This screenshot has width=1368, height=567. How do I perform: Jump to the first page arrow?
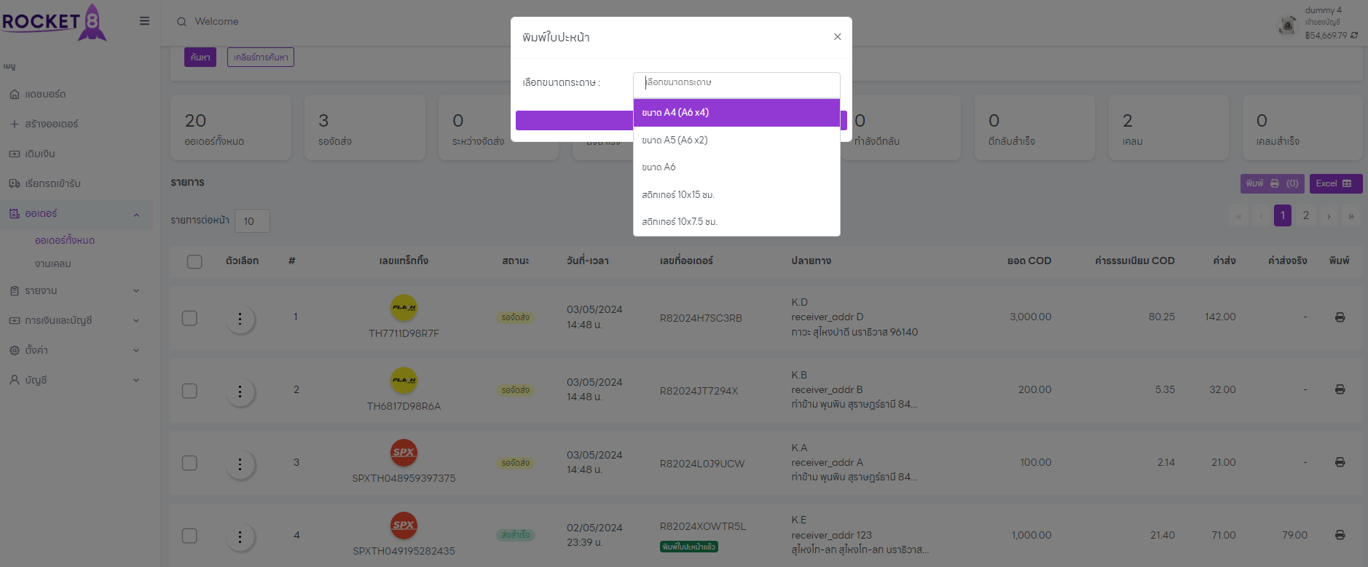[x=1238, y=215]
